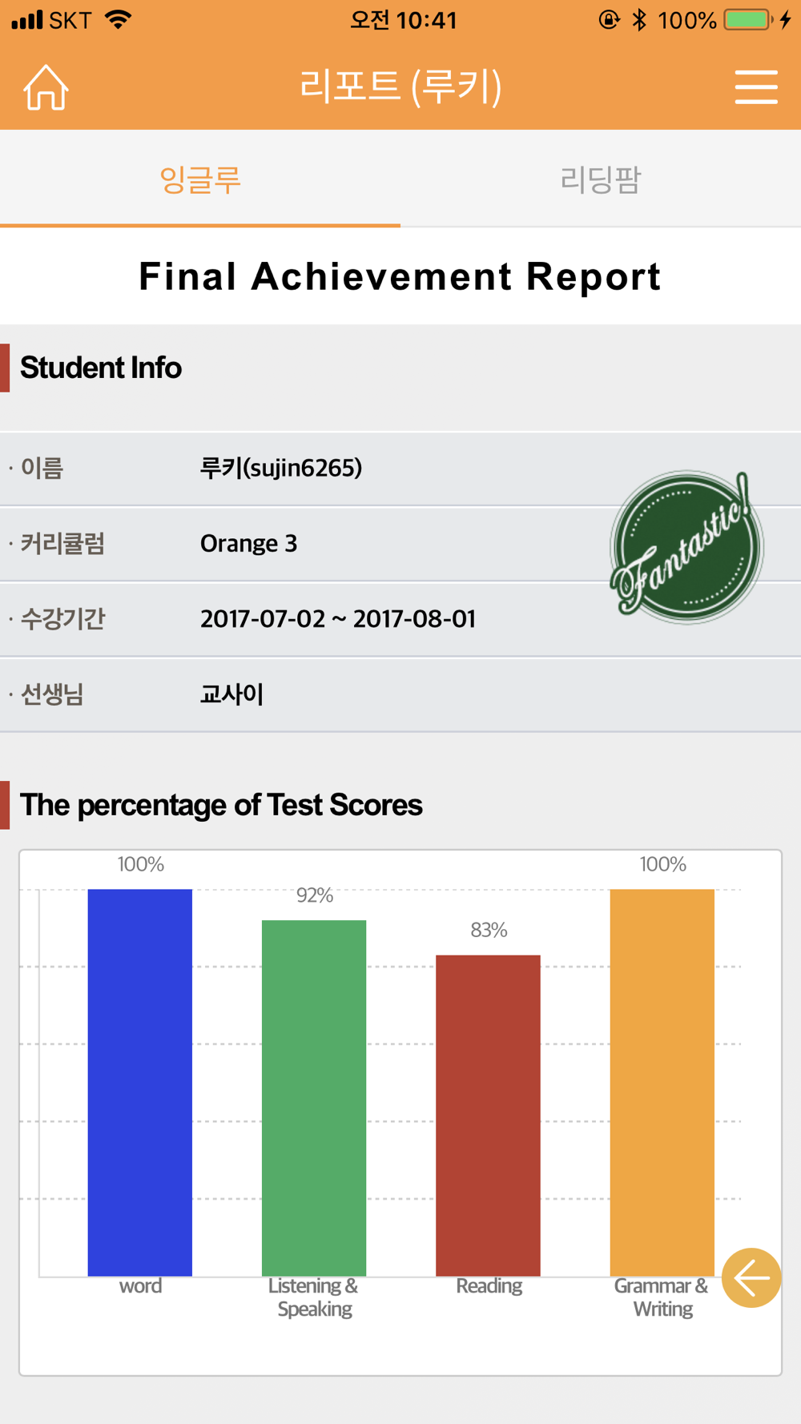Screen dimensions: 801x1424
Task: Tap the Orange 3 curriculum row
Action: tap(400, 544)
